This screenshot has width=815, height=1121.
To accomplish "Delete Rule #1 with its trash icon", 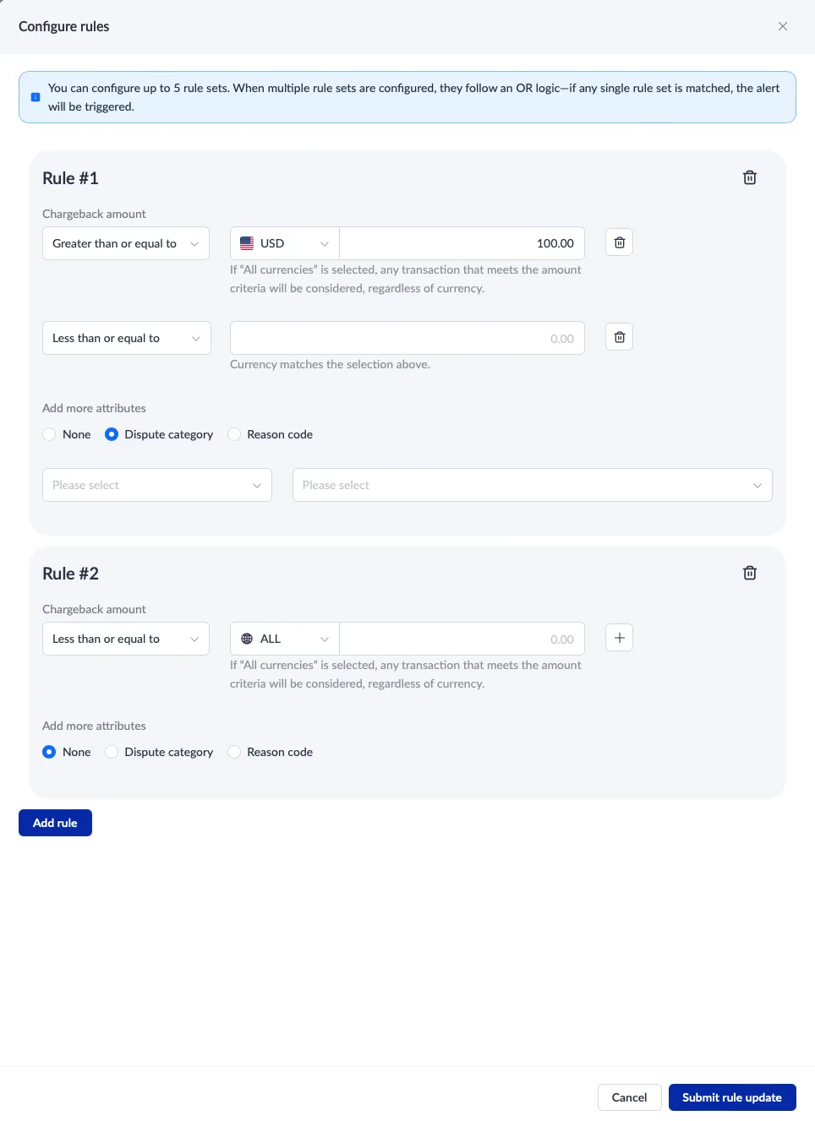I will (x=749, y=177).
